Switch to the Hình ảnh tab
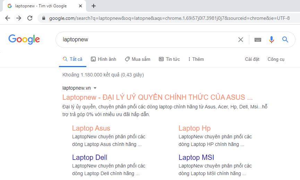The width and height of the screenshot is (300, 180). coord(103,59)
